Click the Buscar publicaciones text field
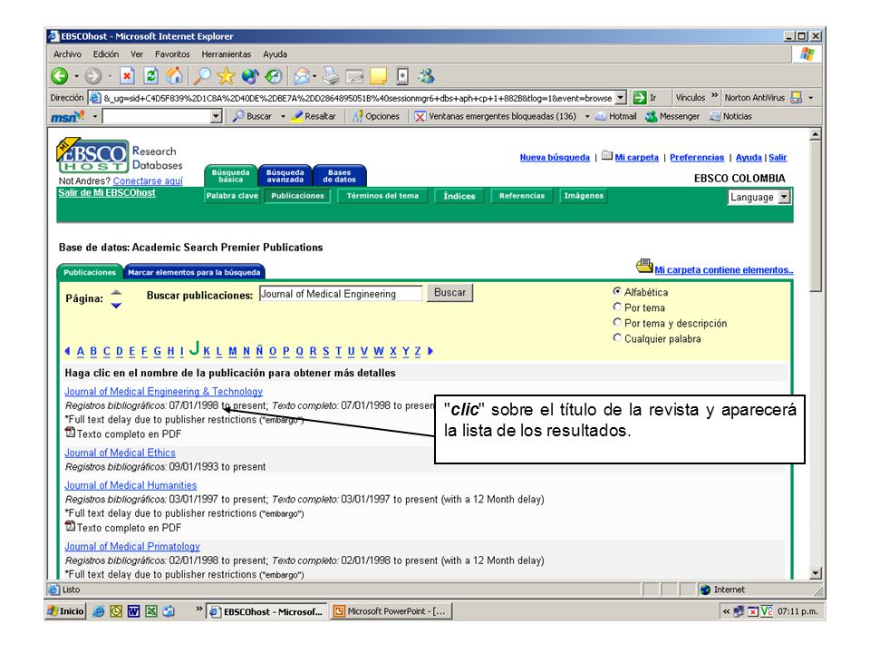Viewport: 870px width, 653px height. pos(341,293)
